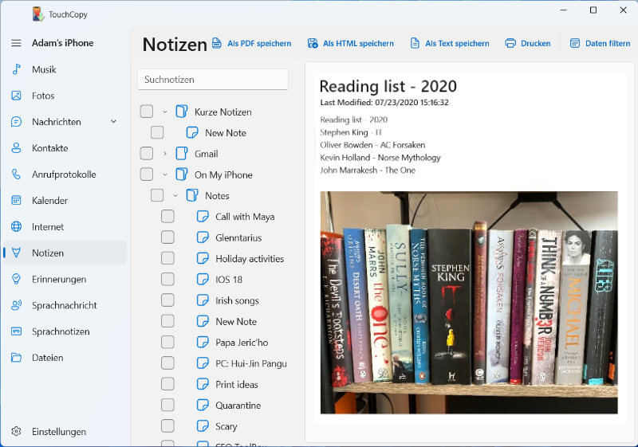
Task: Click the Anrufprotokolle phone icon
Action: pos(16,174)
